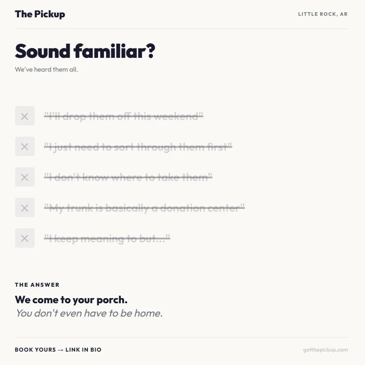Click "We come to your porch." text
The image size is (365, 365).
click(x=71, y=300)
